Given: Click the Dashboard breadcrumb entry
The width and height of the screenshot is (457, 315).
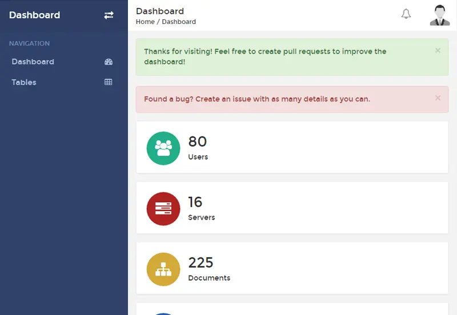Looking at the screenshot, I should (x=179, y=22).
